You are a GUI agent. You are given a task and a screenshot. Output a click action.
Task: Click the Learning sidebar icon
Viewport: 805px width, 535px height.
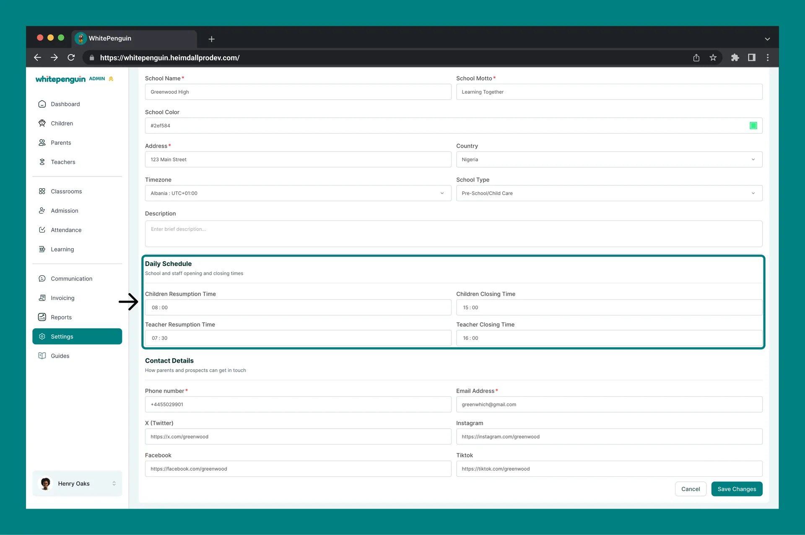42,249
